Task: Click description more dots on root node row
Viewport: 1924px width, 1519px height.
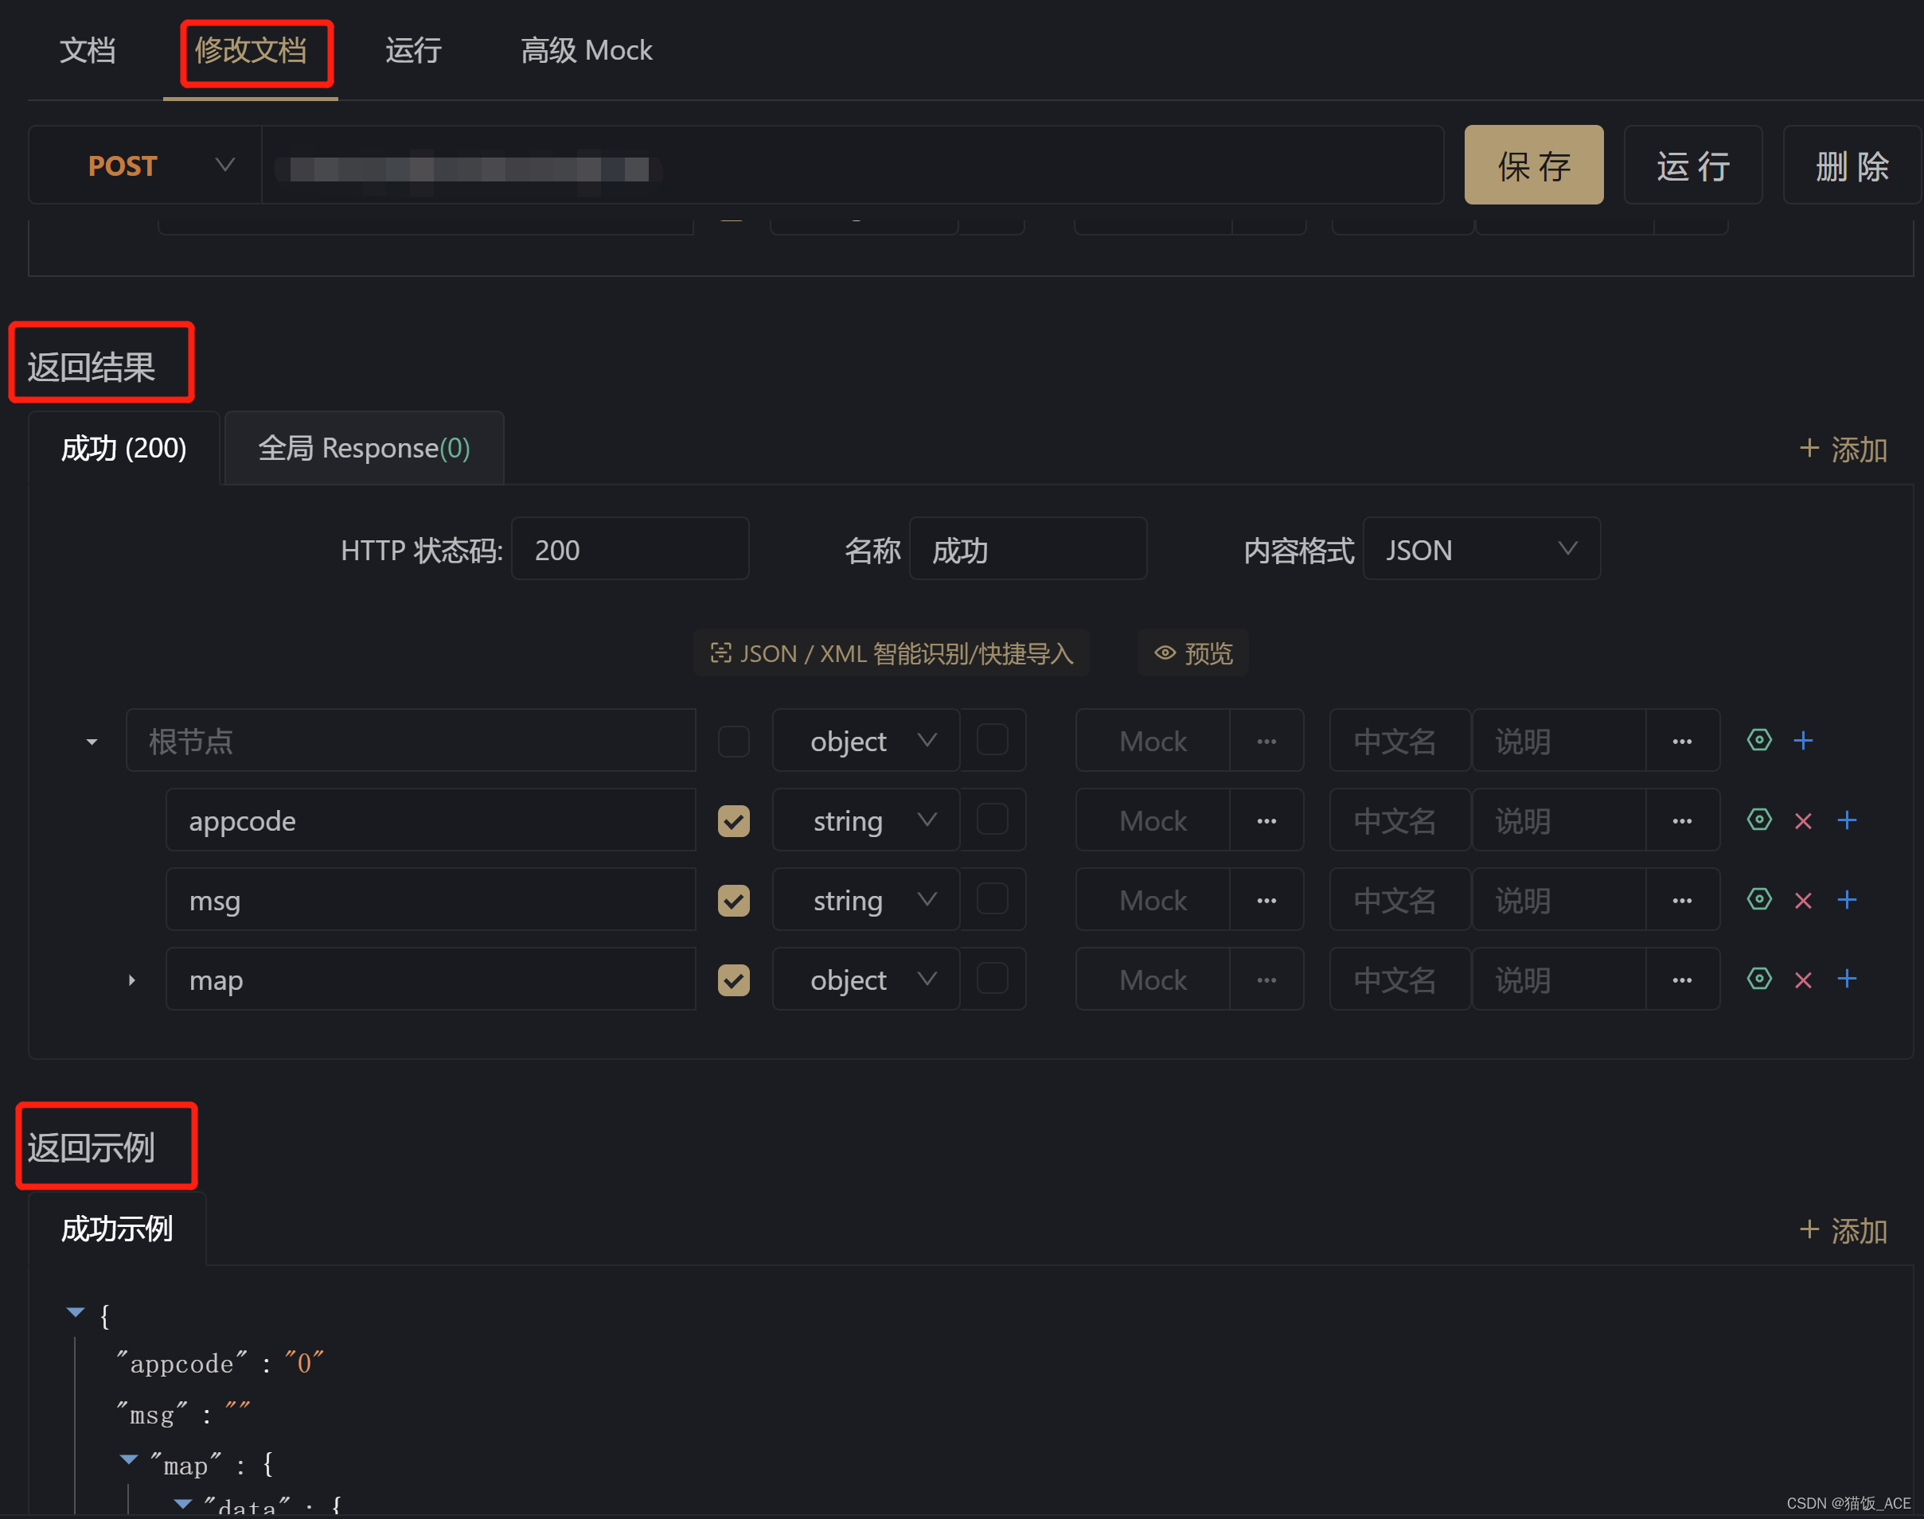Action: (1681, 741)
